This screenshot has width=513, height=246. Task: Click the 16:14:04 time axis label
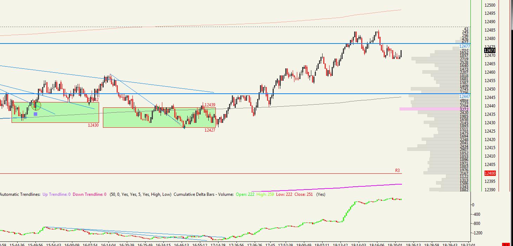tap(108, 245)
